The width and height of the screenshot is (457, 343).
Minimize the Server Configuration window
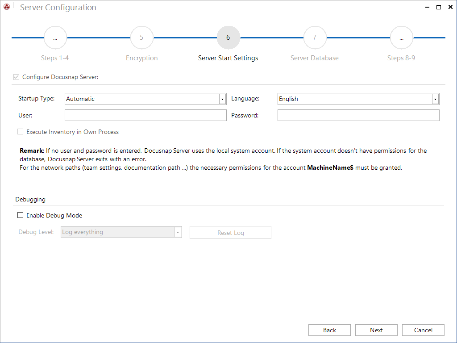point(427,7)
